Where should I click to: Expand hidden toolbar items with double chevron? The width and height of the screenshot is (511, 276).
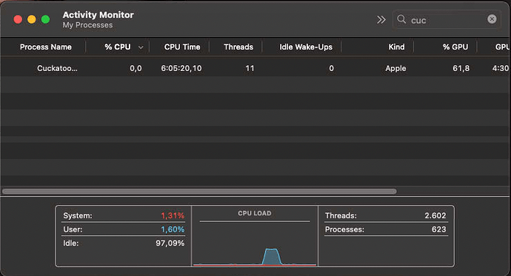381,20
